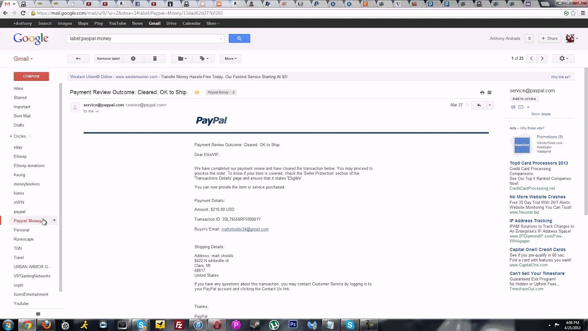The width and height of the screenshot is (588, 331).
Task: Open the Labels tag dropdown
Action: pyautogui.click(x=204, y=58)
